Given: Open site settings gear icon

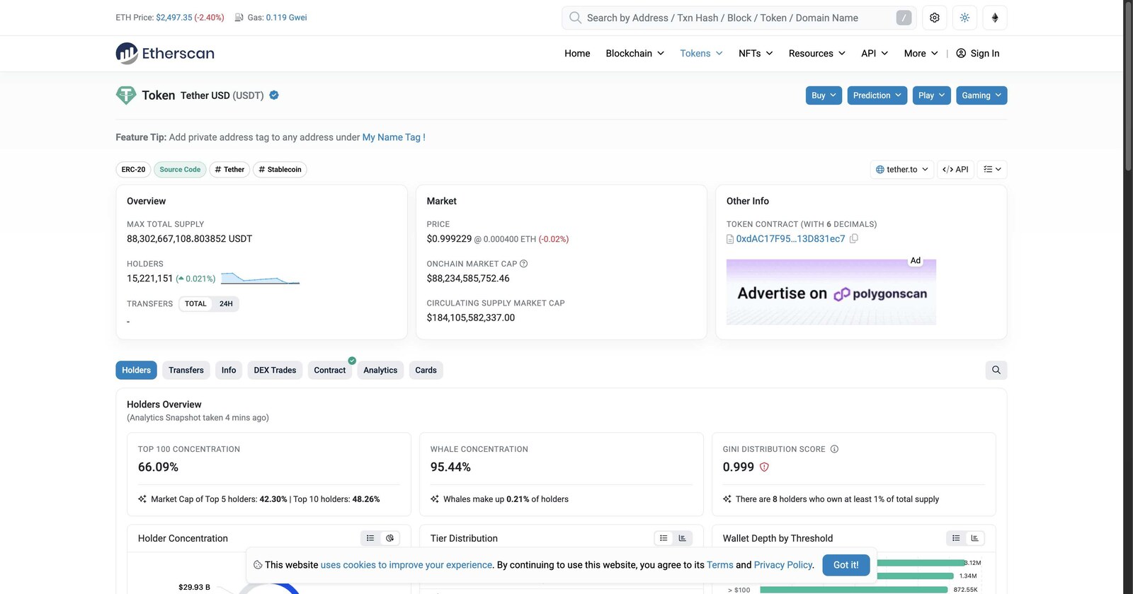Looking at the screenshot, I should point(935,18).
